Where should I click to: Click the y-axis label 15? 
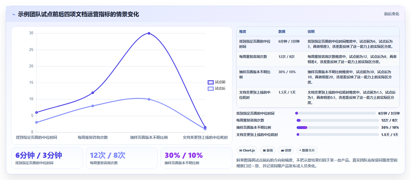[x=31, y=83]
